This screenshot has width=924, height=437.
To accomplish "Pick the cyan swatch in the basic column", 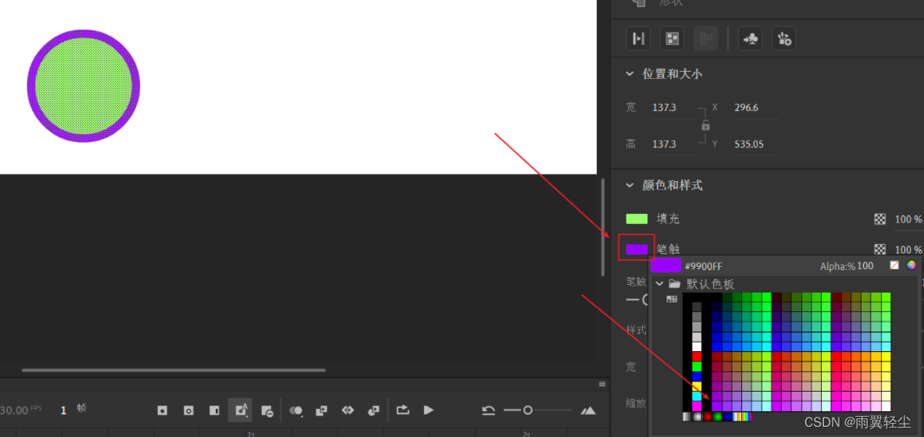I will pyautogui.click(x=697, y=396).
